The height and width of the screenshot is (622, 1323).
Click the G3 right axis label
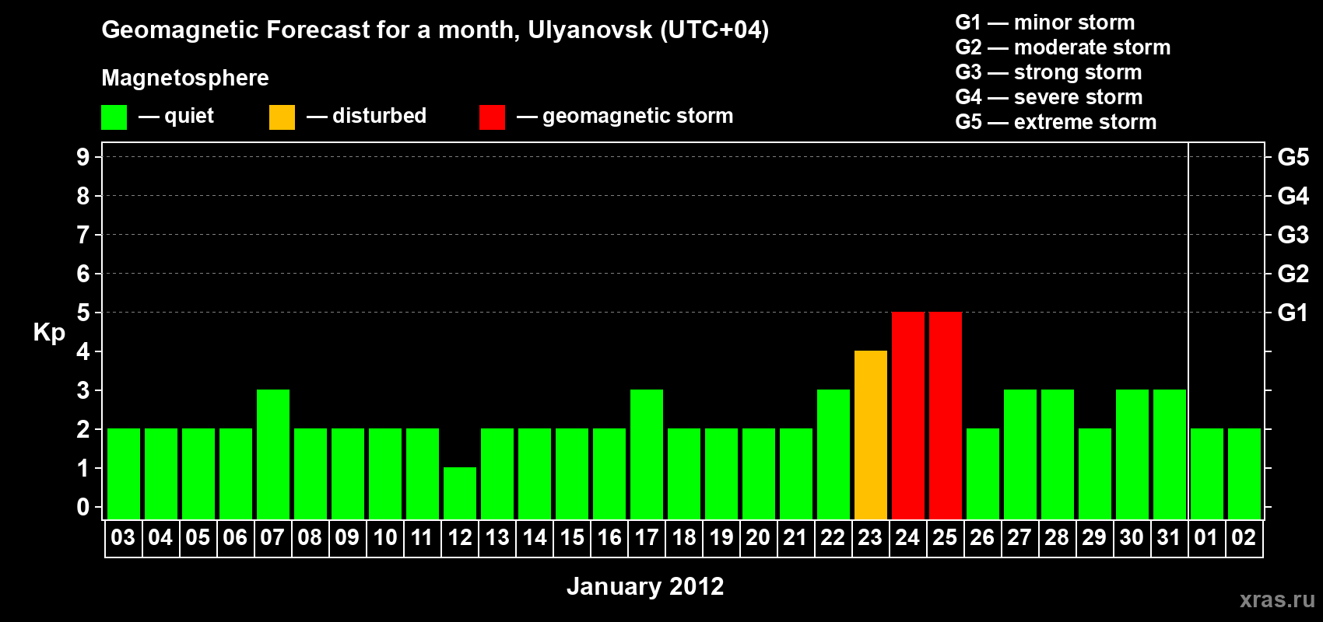(x=1293, y=235)
